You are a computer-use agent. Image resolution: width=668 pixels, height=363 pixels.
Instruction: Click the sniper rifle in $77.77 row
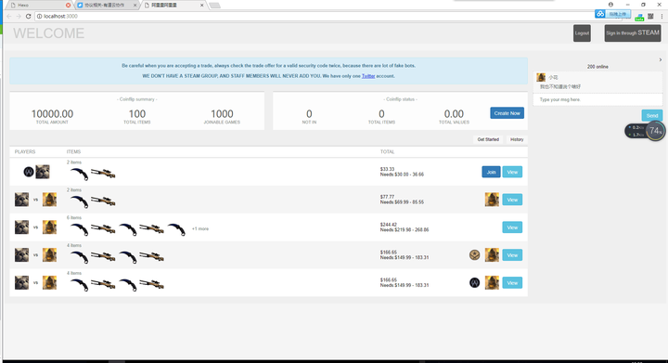pos(103,201)
